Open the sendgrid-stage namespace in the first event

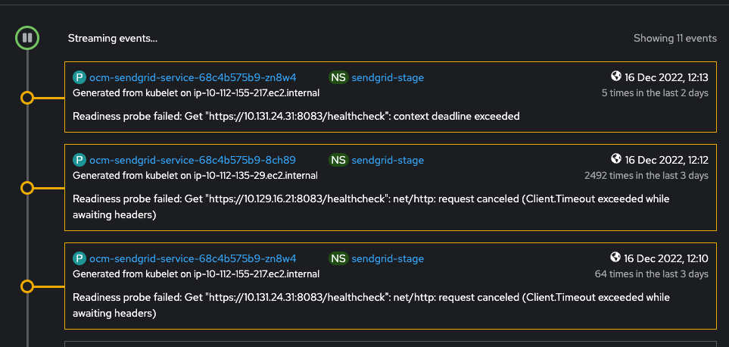click(388, 77)
